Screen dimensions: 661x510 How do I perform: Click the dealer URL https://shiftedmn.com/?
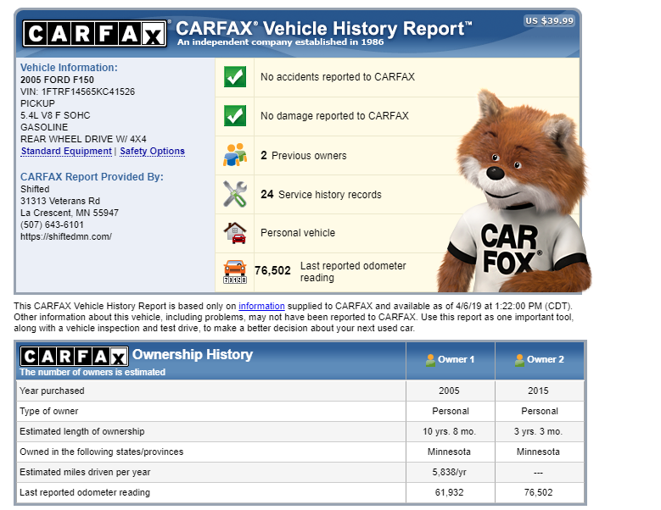pyautogui.click(x=66, y=236)
